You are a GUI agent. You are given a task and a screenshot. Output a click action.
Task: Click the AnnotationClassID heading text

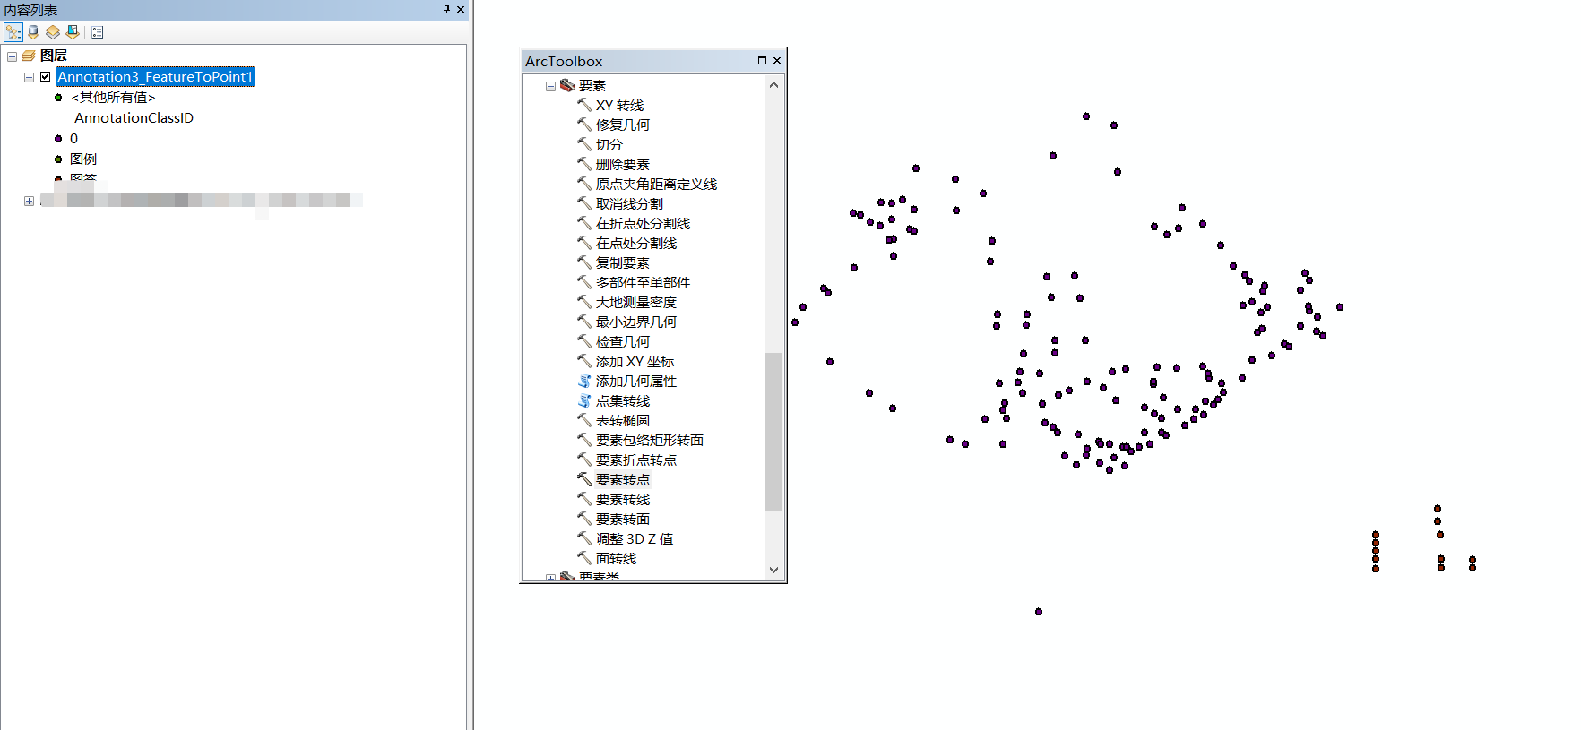[x=134, y=118]
